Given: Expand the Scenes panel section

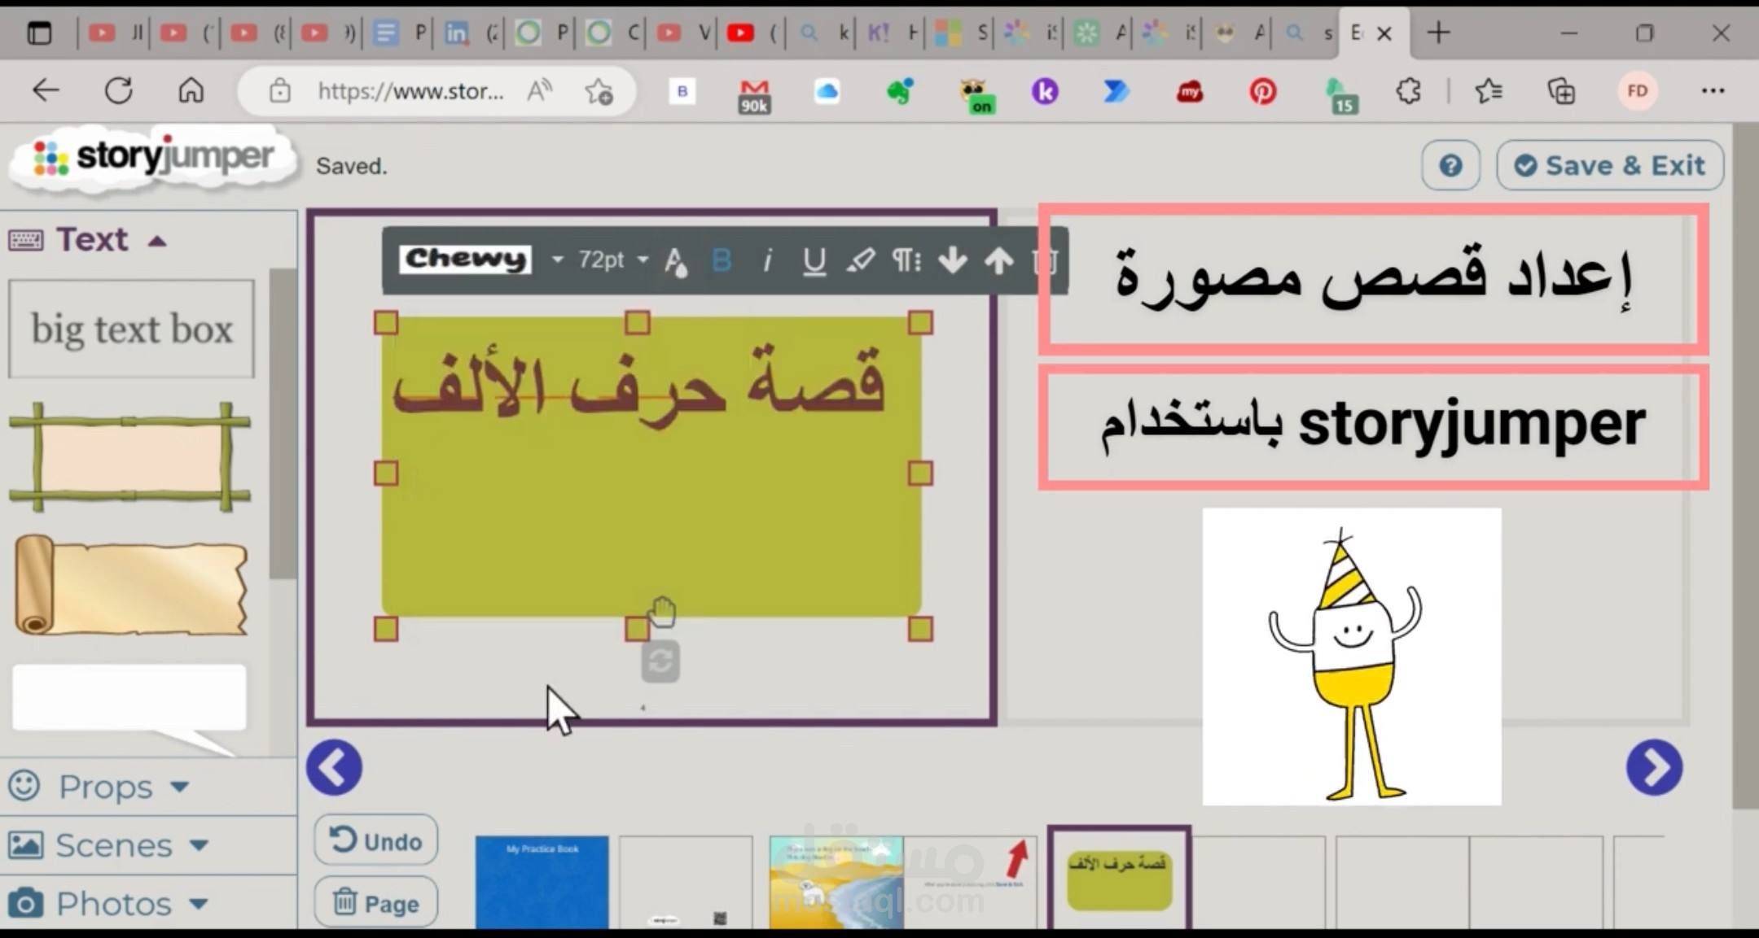Looking at the screenshot, I should tap(109, 845).
